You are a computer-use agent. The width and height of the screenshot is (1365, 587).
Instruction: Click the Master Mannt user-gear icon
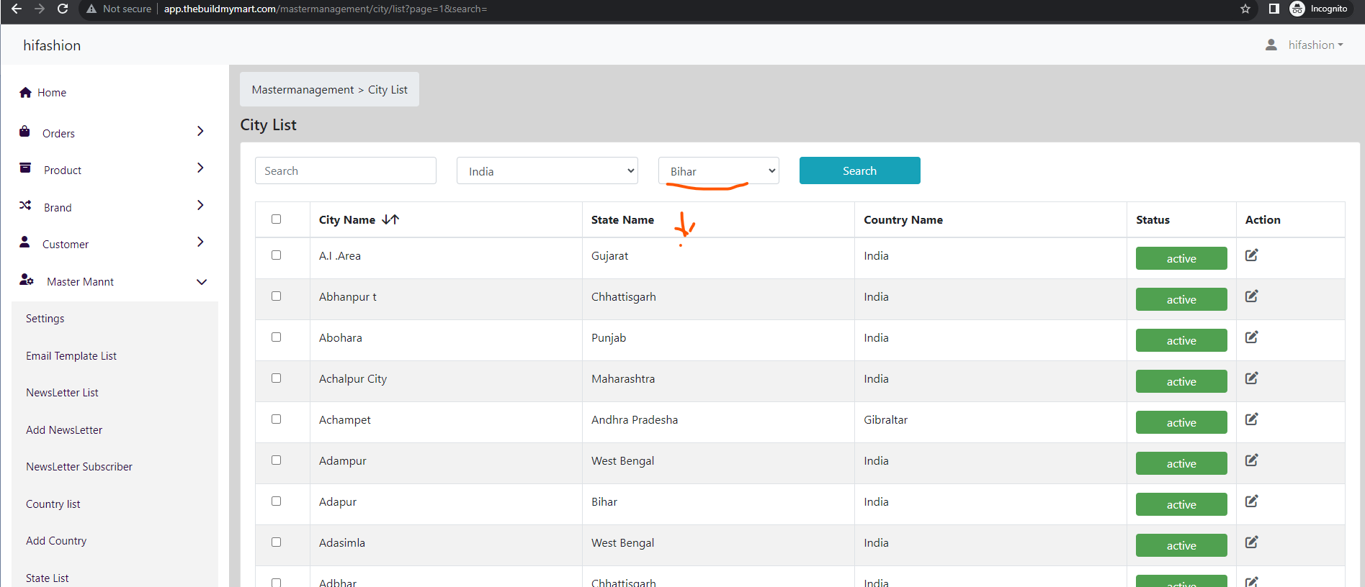(x=27, y=280)
